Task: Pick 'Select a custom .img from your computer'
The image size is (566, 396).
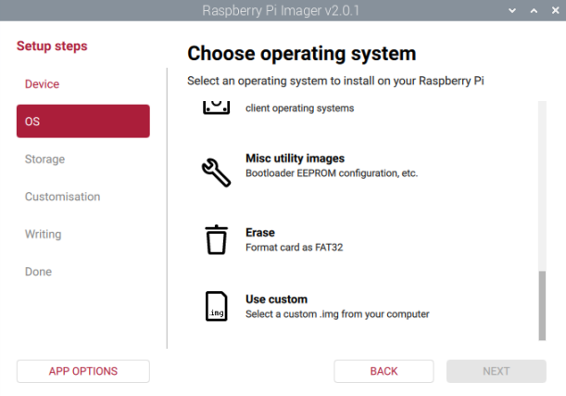Action: click(337, 314)
